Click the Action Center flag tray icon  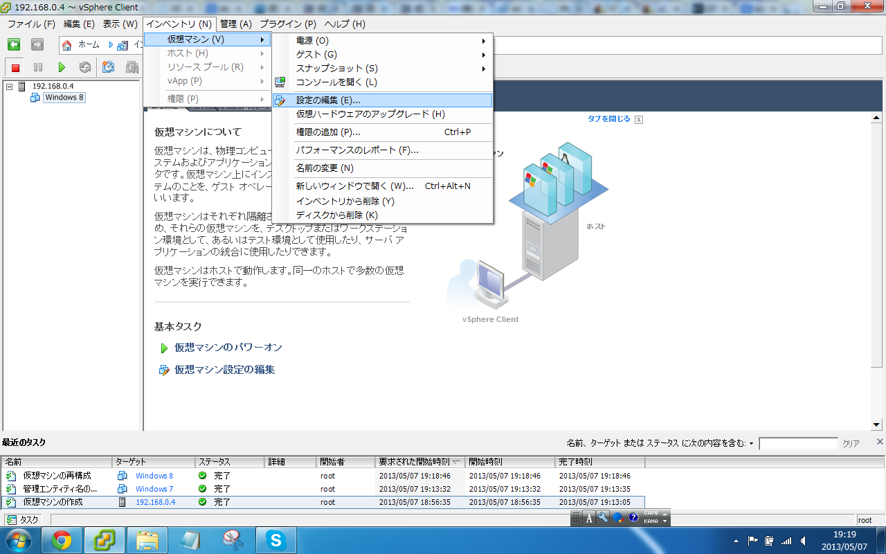click(x=752, y=541)
